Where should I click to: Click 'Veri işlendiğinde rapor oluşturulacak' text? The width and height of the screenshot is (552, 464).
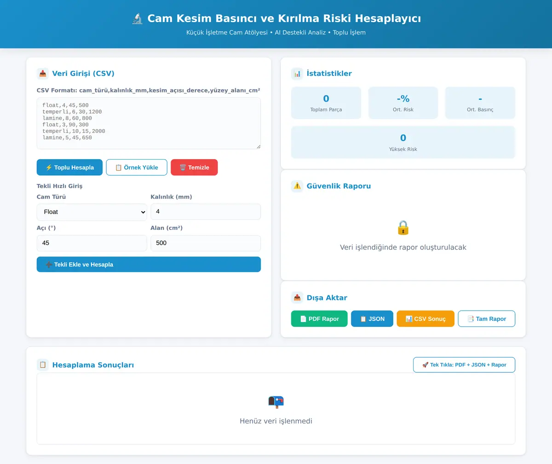(x=403, y=247)
